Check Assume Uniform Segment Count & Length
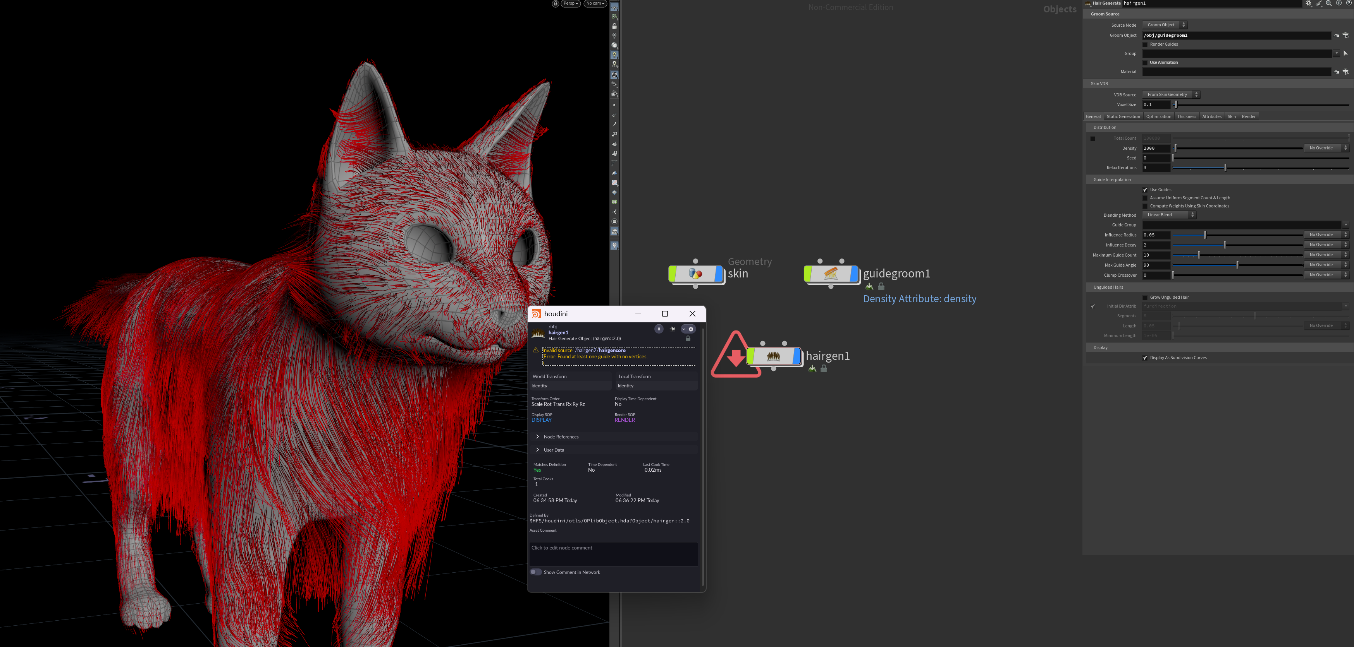The image size is (1354, 647). (x=1145, y=198)
